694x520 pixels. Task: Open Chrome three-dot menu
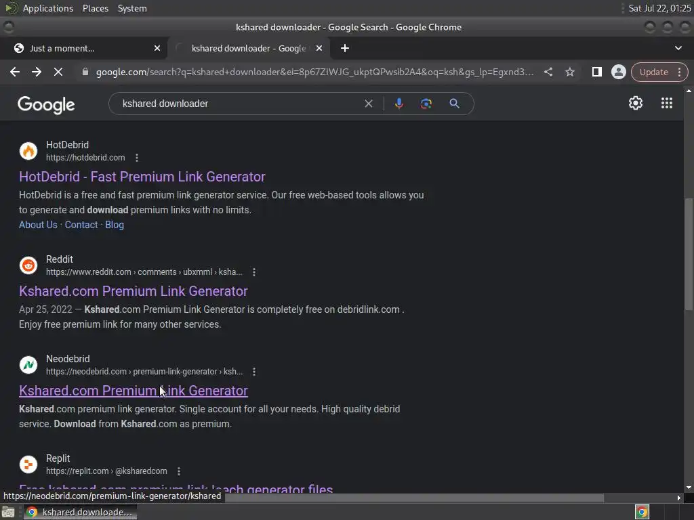coord(679,72)
